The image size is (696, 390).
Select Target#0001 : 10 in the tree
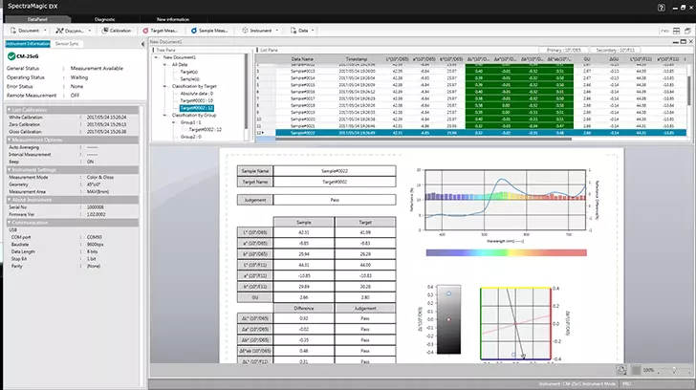[196, 100]
